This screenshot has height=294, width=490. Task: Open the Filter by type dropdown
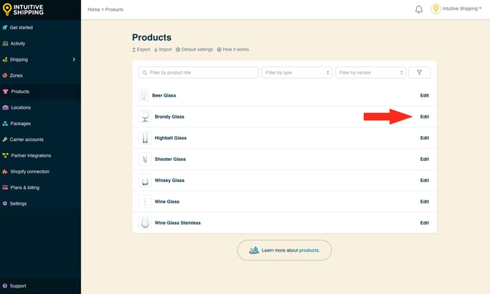(x=297, y=72)
